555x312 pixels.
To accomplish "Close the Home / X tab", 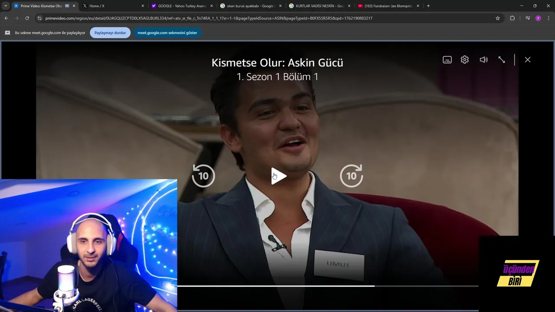I will click(143, 6).
